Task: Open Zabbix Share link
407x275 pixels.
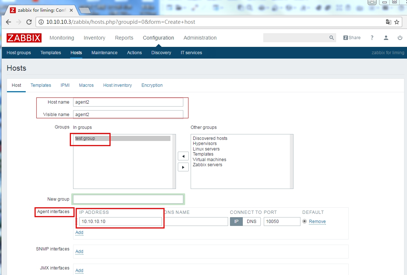Action: [x=352, y=38]
